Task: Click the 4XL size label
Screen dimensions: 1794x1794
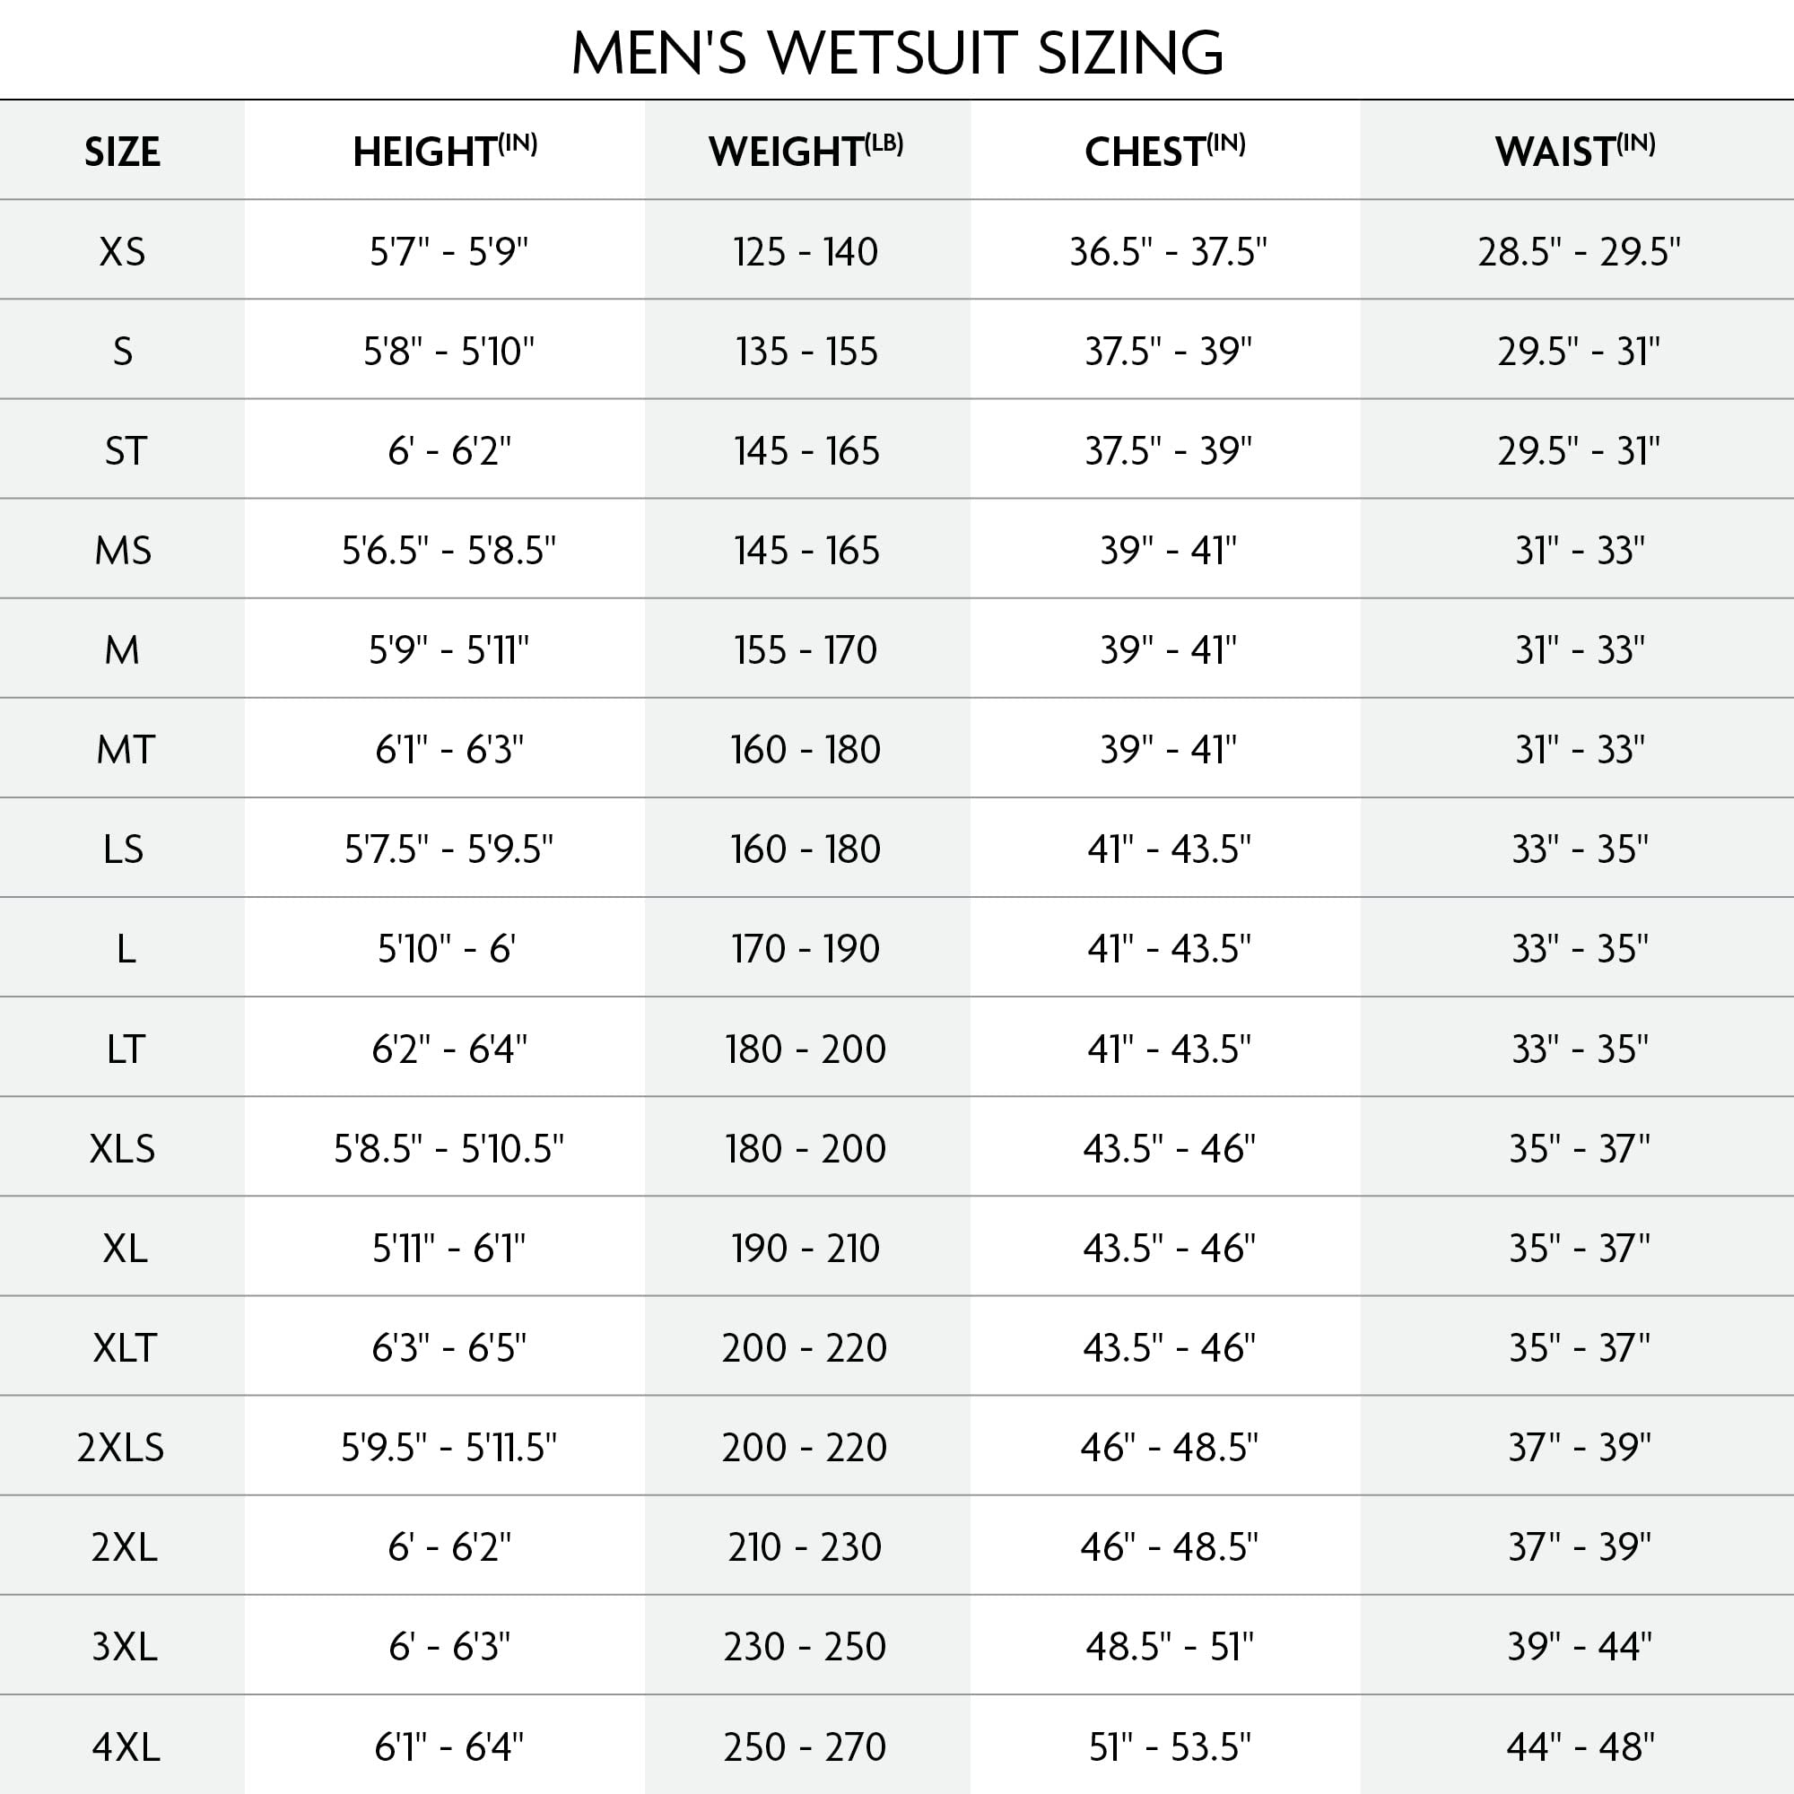Action: coord(126,1746)
